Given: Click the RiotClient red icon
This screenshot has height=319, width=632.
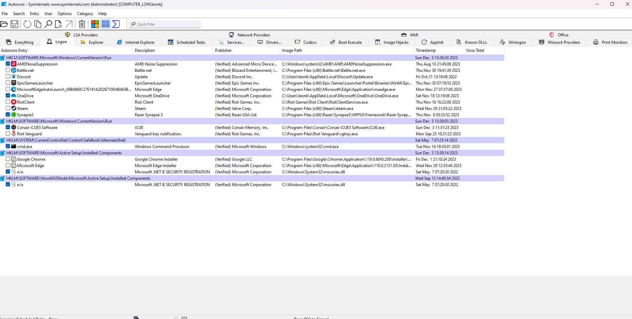Looking at the screenshot, I should click(x=14, y=102).
